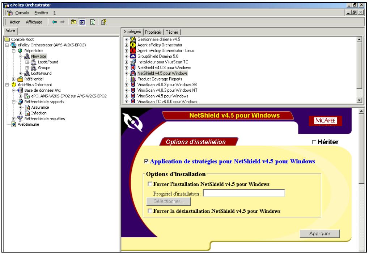Open the Fenêtre menu
The height and width of the screenshot is (254, 369).
41,13
